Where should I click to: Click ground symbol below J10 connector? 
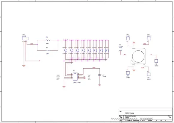point(24,66)
